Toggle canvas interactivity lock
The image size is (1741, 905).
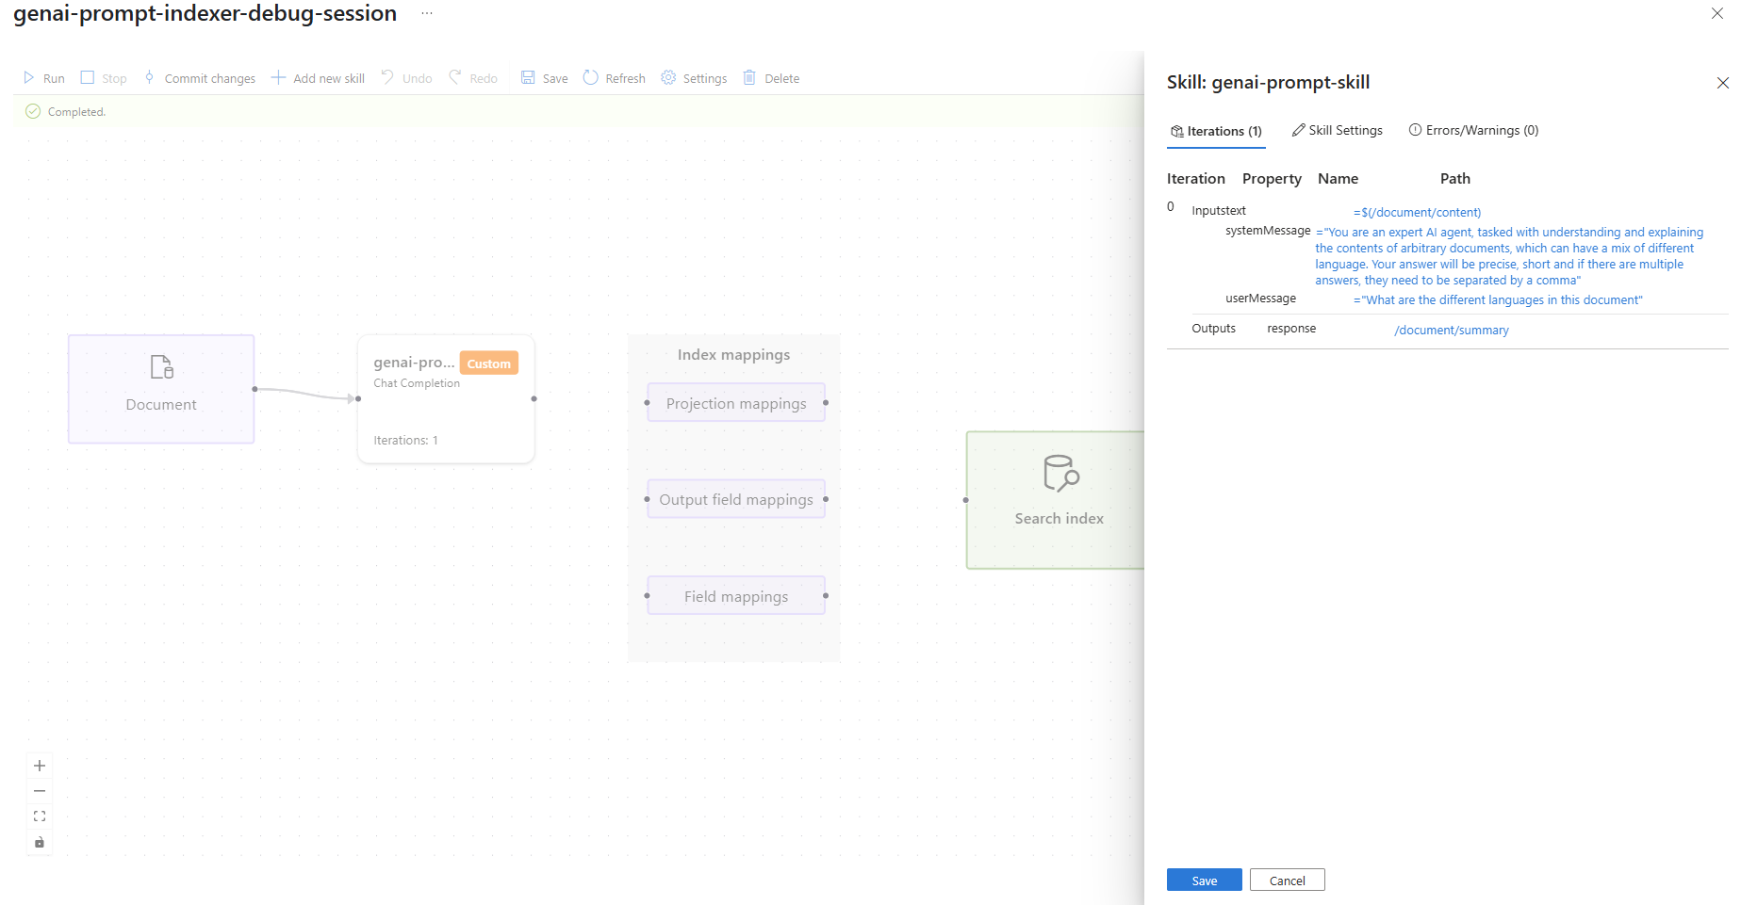click(x=40, y=842)
